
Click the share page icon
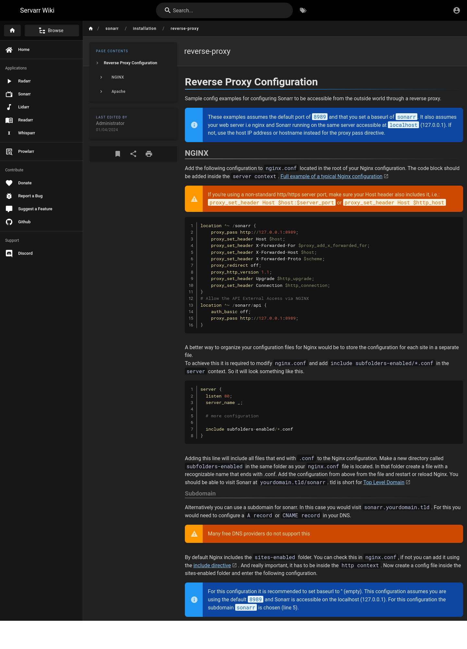133,154
